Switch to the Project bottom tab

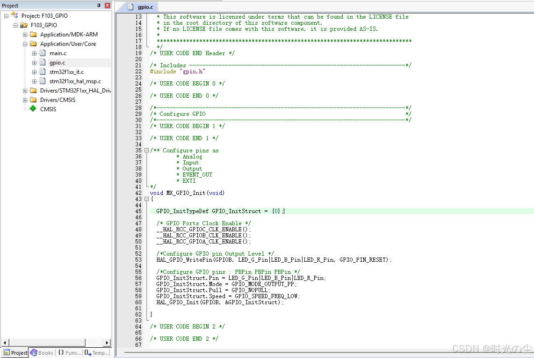[15, 352]
